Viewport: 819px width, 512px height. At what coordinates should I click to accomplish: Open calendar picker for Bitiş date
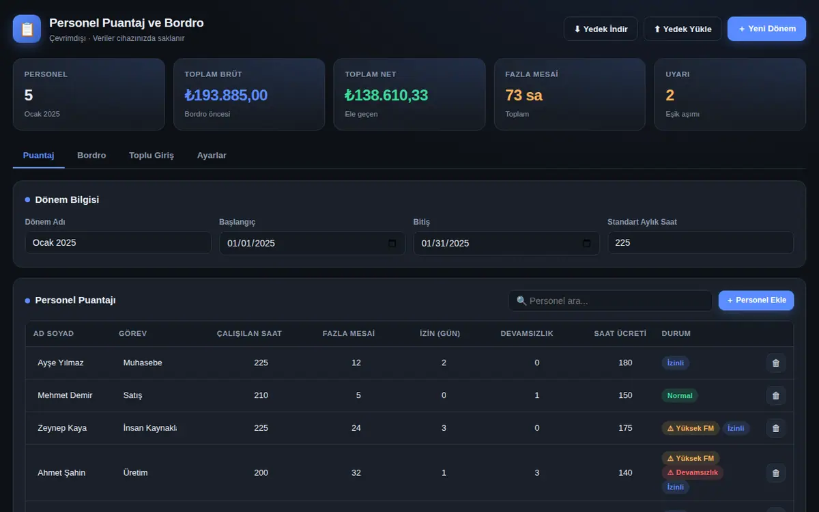click(x=586, y=244)
